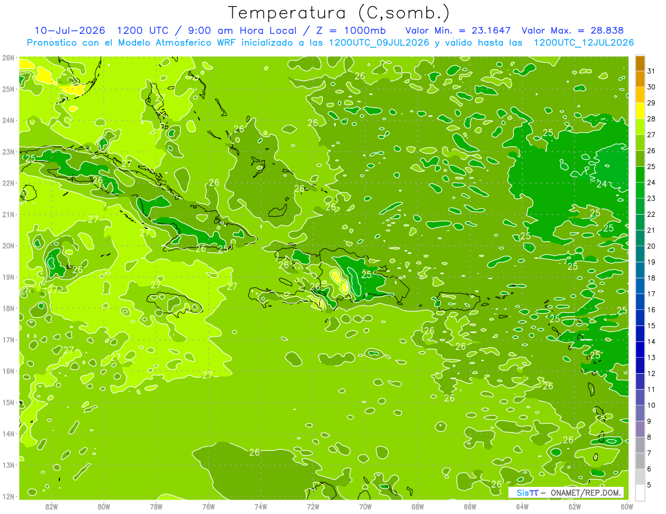Click the 20N latitude axis label

8,246
